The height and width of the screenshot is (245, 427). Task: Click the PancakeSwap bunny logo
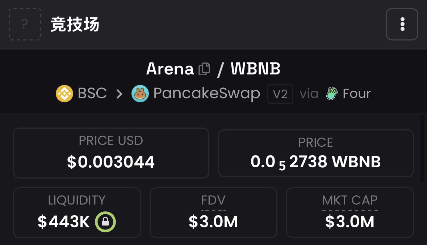(x=140, y=94)
